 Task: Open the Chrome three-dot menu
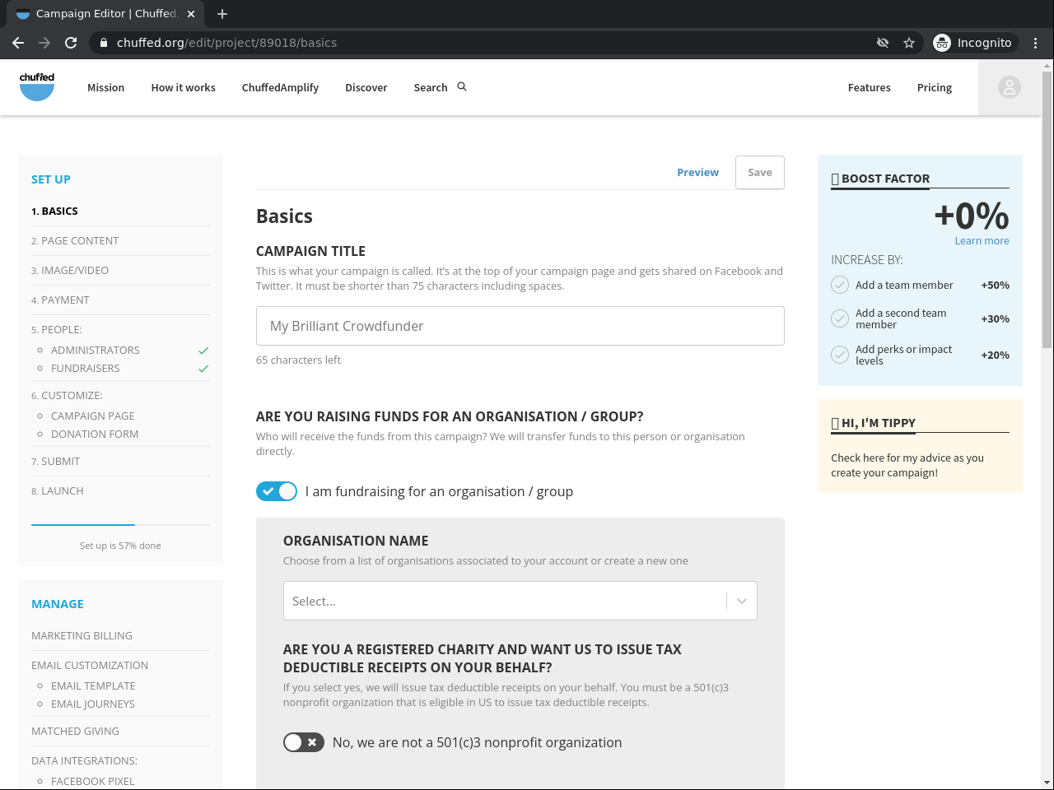point(1035,43)
